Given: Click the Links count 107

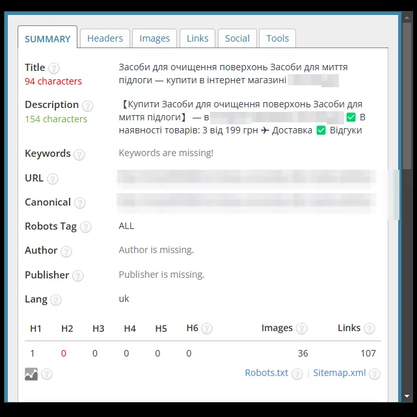Looking at the screenshot, I should (x=368, y=353).
